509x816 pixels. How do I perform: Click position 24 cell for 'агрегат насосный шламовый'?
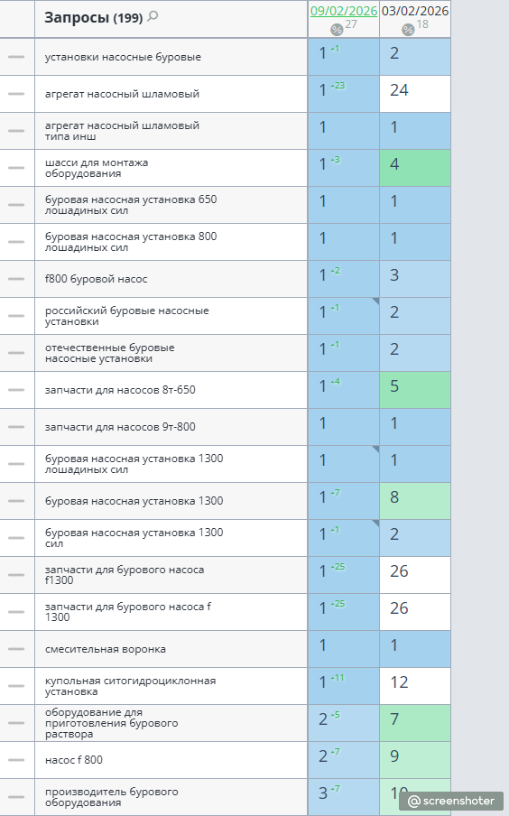coord(415,94)
